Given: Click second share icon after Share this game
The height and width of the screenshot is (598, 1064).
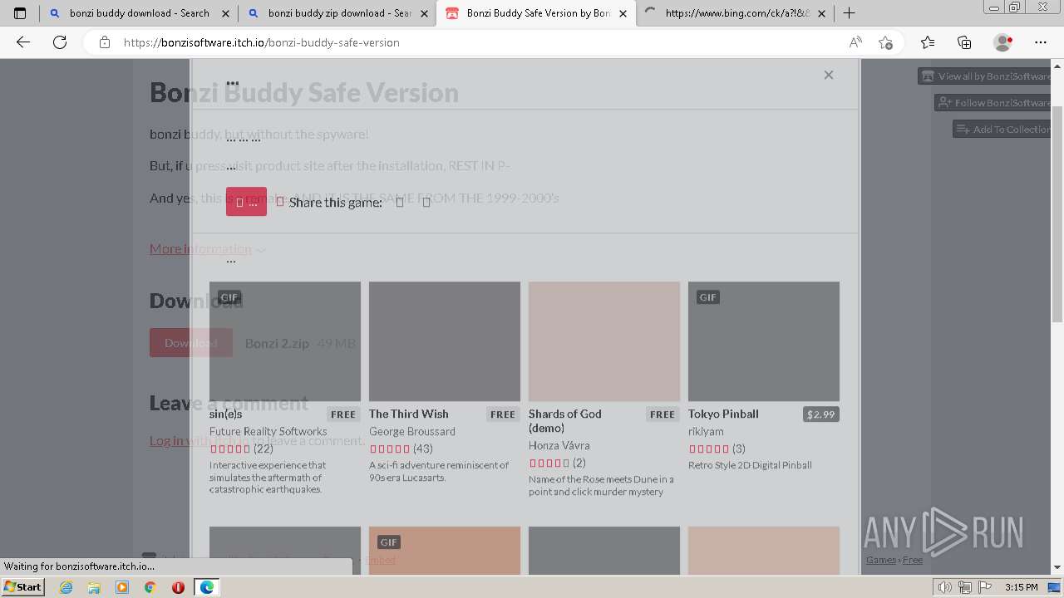Looking at the screenshot, I should click(x=426, y=203).
